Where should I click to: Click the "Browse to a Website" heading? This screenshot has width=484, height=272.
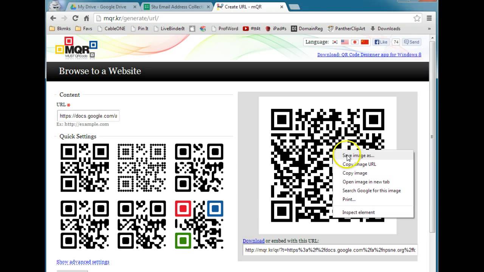(x=100, y=71)
